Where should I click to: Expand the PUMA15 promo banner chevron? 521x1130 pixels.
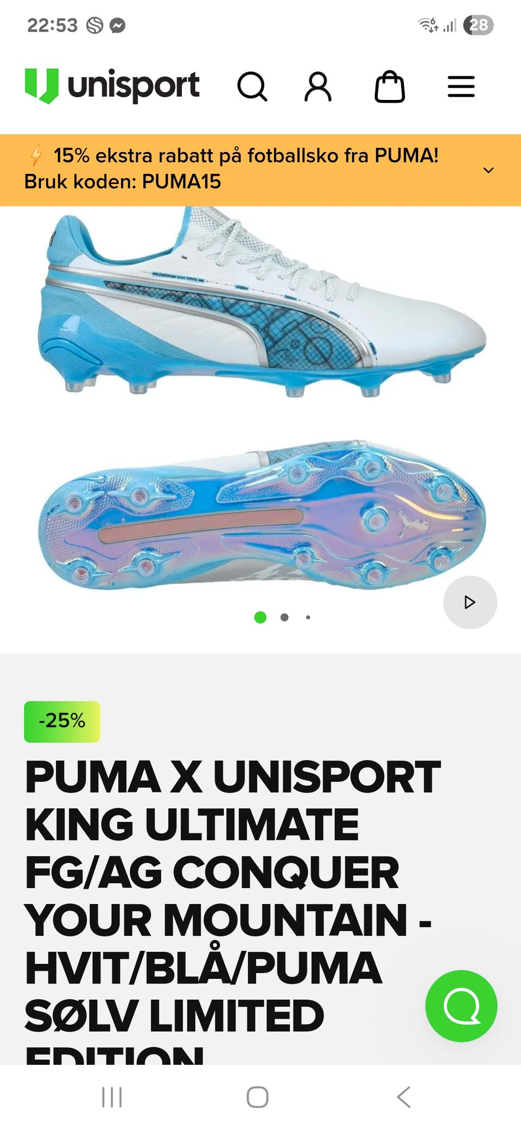488,170
